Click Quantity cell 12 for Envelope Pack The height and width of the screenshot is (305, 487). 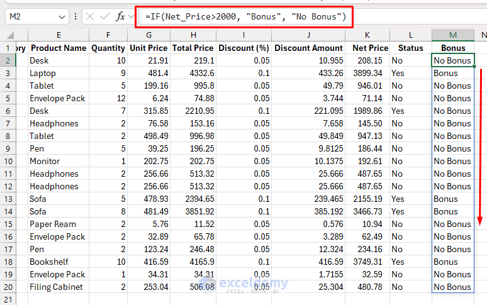click(108, 98)
